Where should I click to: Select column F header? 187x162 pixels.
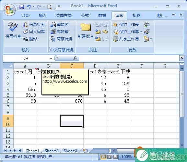coord(142,66)
